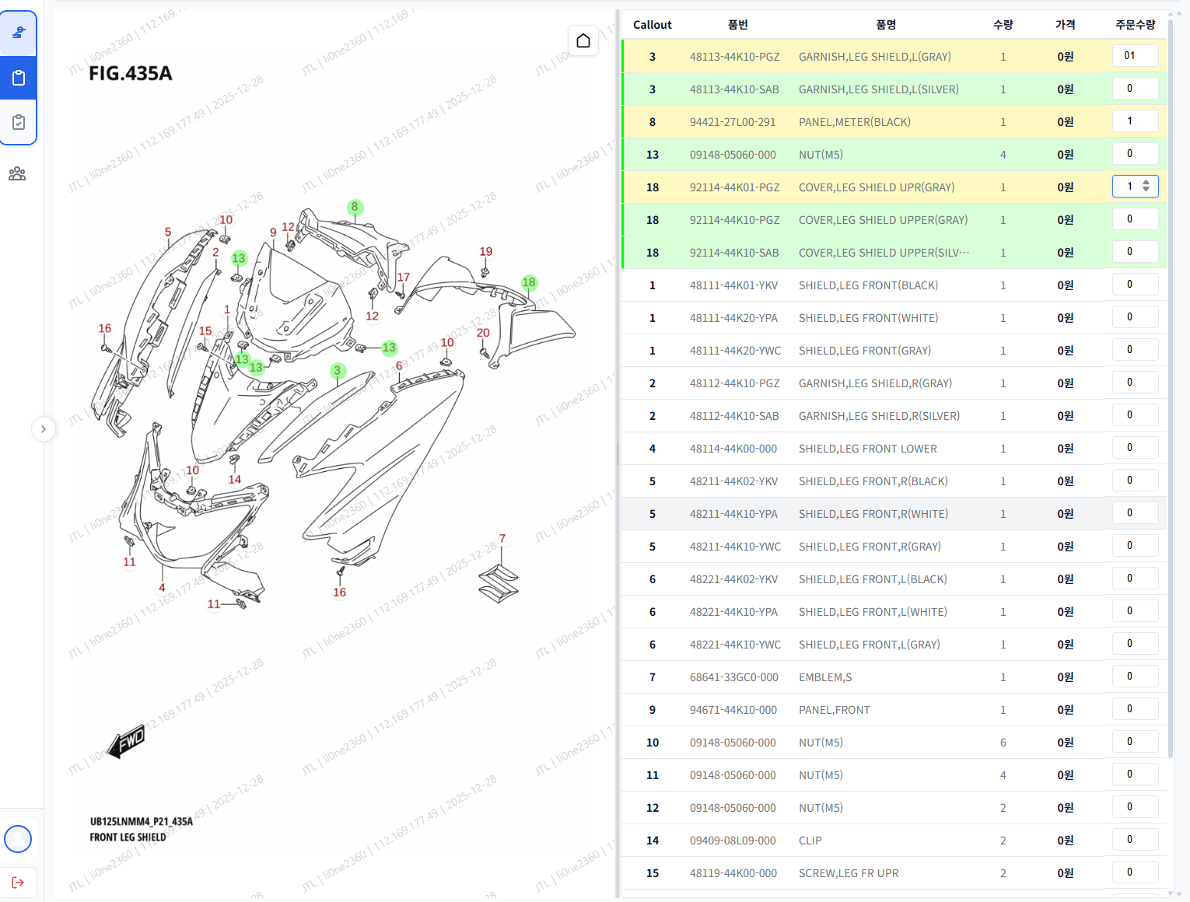Click the 주문수량 column header
Image resolution: width=1190 pixels, height=902 pixels.
pyautogui.click(x=1135, y=25)
